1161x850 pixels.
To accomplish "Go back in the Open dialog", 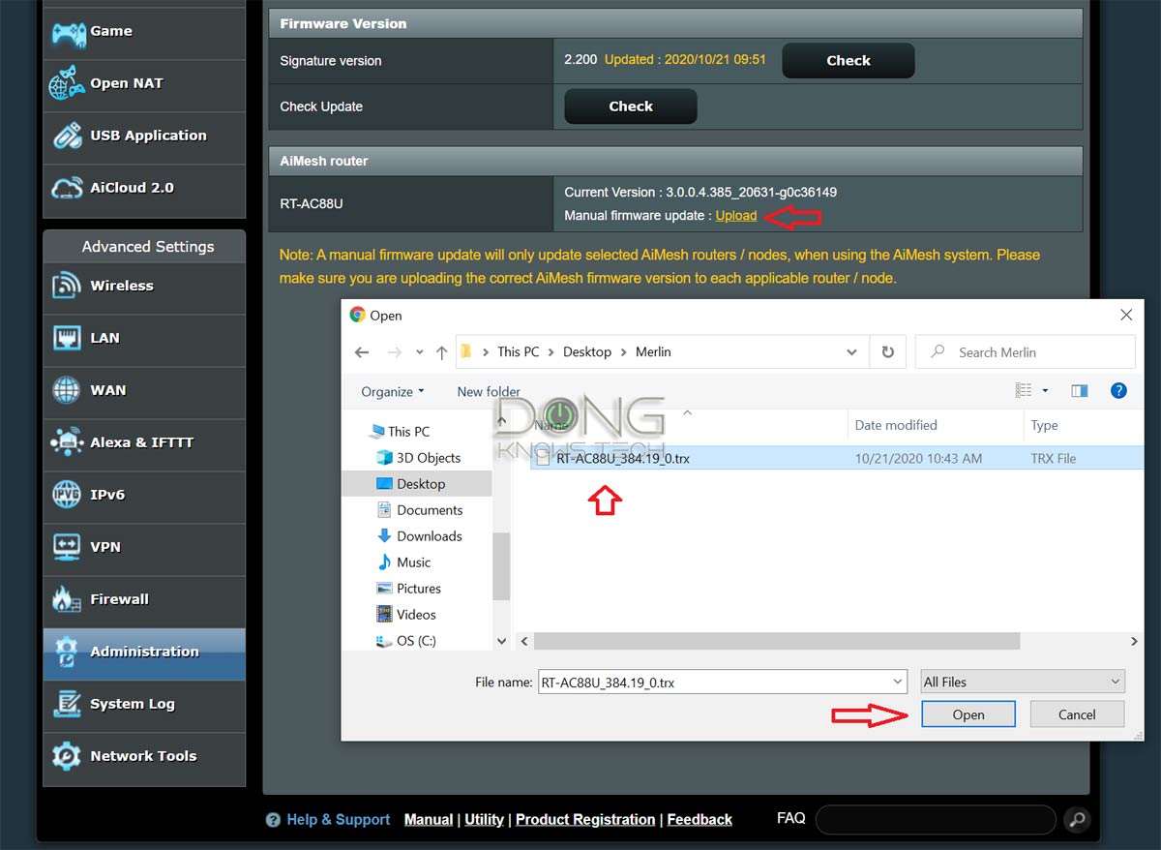I will pos(361,352).
